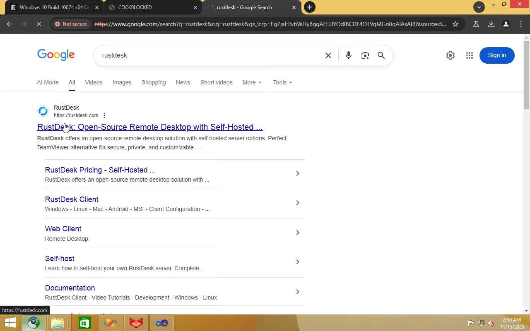Close the COCKBLOCKED tab
Viewport: 530px width, 331px height.
(x=195, y=7)
